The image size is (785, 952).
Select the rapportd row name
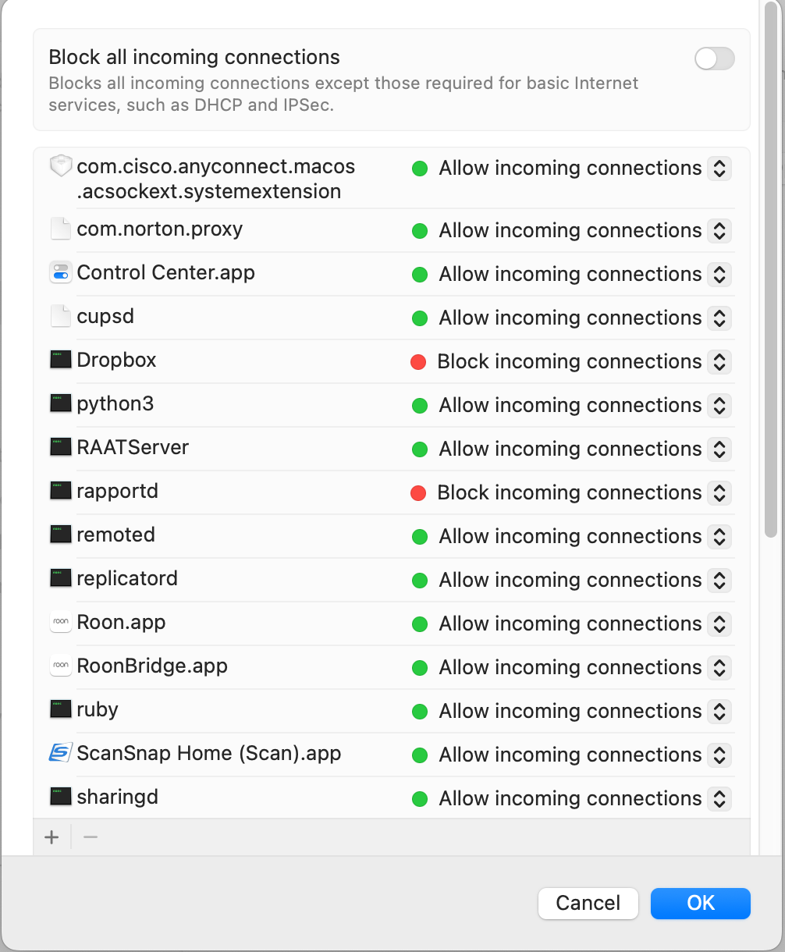[117, 492]
